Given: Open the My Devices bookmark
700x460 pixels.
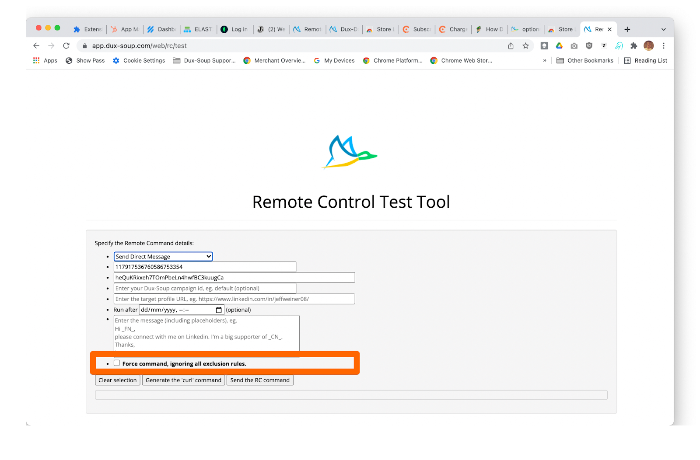Looking at the screenshot, I should (334, 60).
